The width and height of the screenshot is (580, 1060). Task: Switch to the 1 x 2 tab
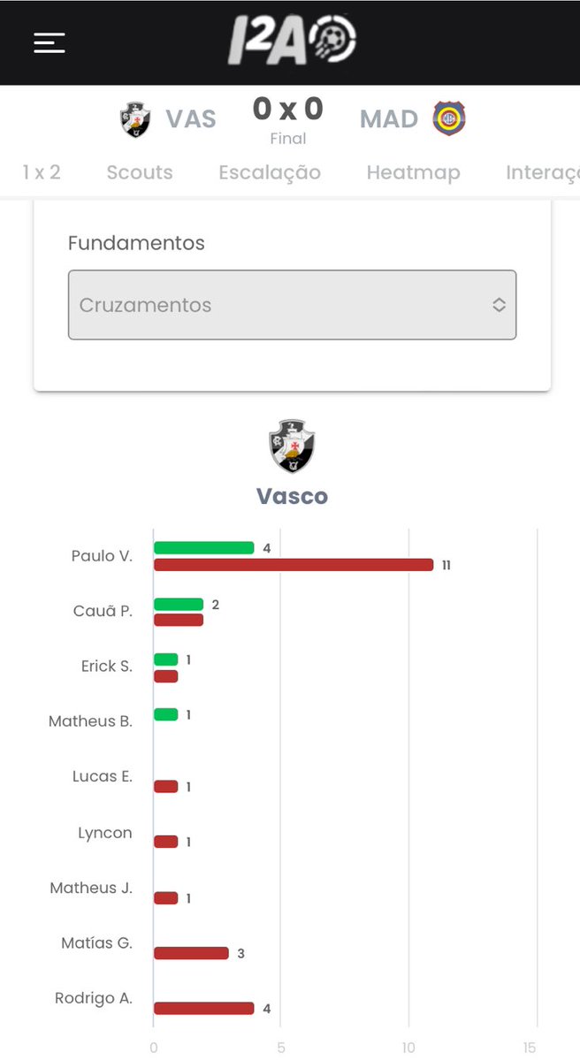pos(42,172)
